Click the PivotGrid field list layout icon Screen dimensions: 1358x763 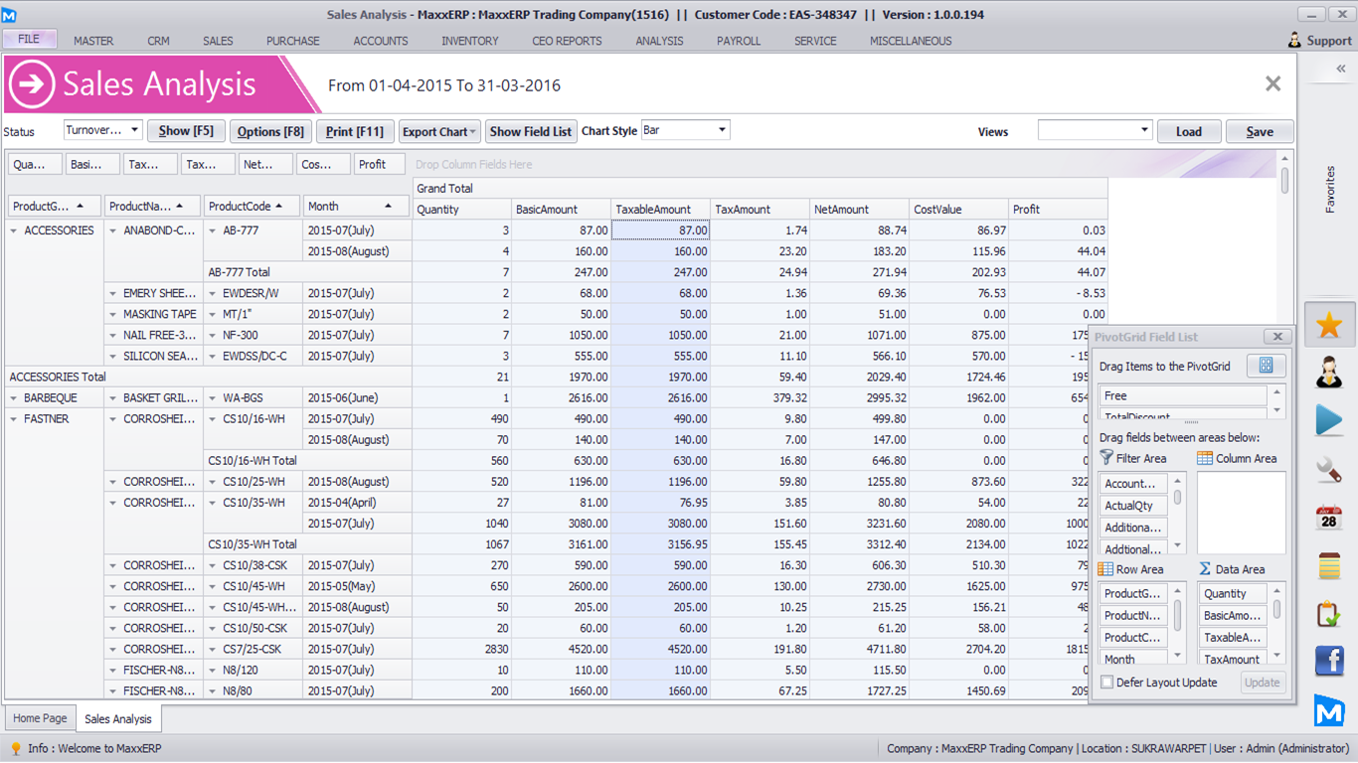pos(1266,366)
